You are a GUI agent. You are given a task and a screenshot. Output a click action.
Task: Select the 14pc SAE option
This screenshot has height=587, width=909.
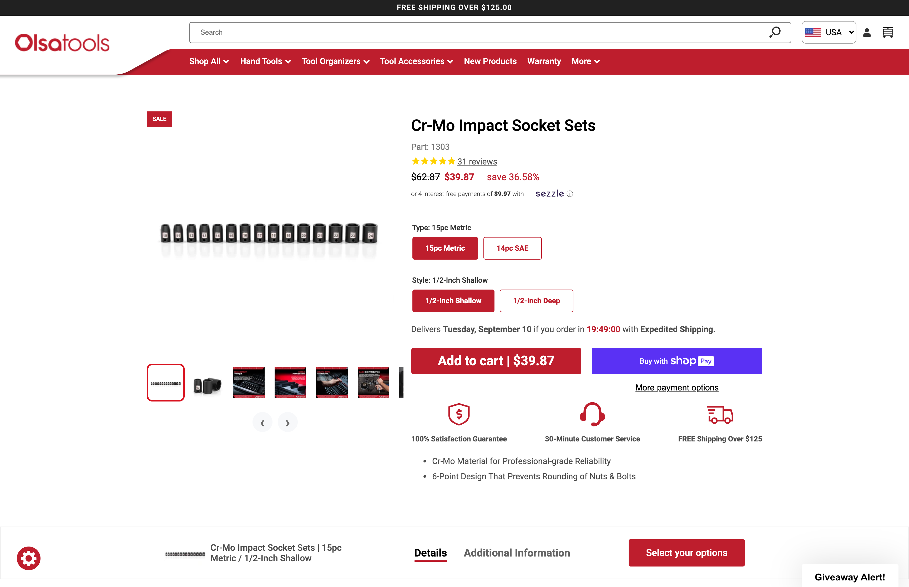512,248
